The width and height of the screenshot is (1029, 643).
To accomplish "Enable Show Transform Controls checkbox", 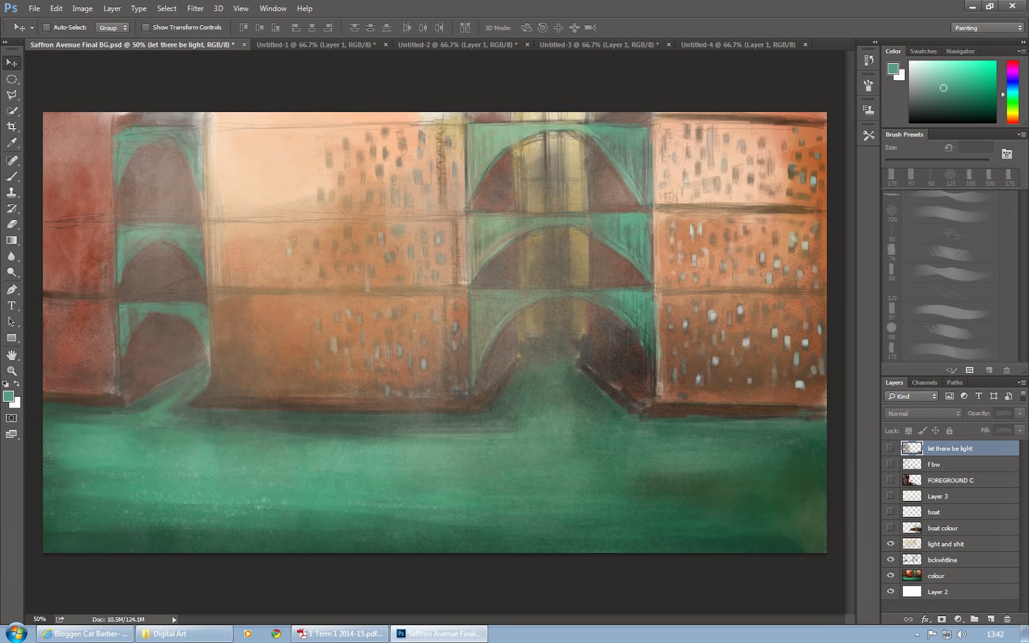I will coord(145,28).
